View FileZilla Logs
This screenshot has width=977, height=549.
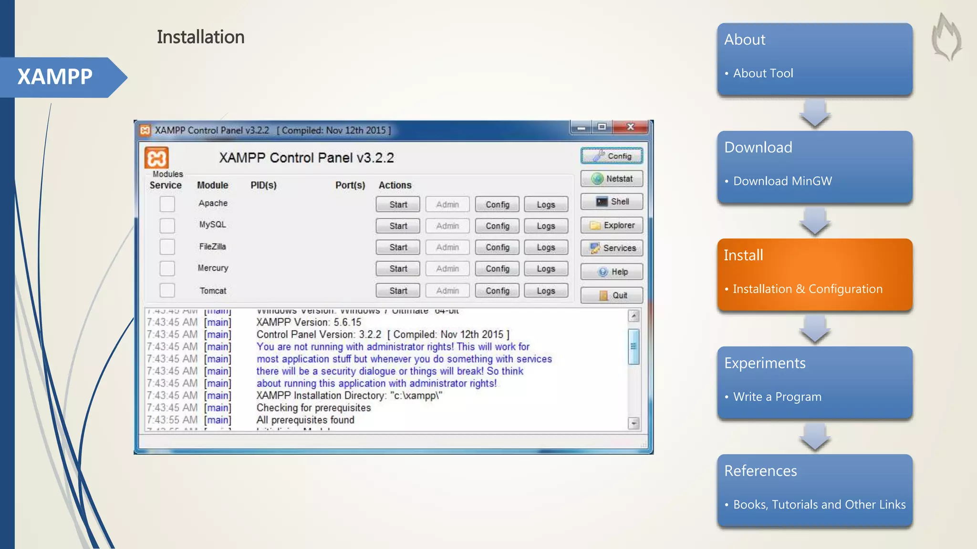[546, 247]
